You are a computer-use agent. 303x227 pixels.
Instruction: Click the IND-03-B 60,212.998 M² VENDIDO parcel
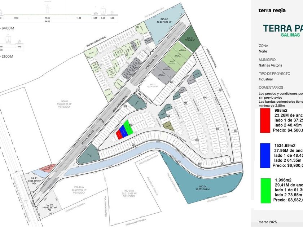point(129,193)
